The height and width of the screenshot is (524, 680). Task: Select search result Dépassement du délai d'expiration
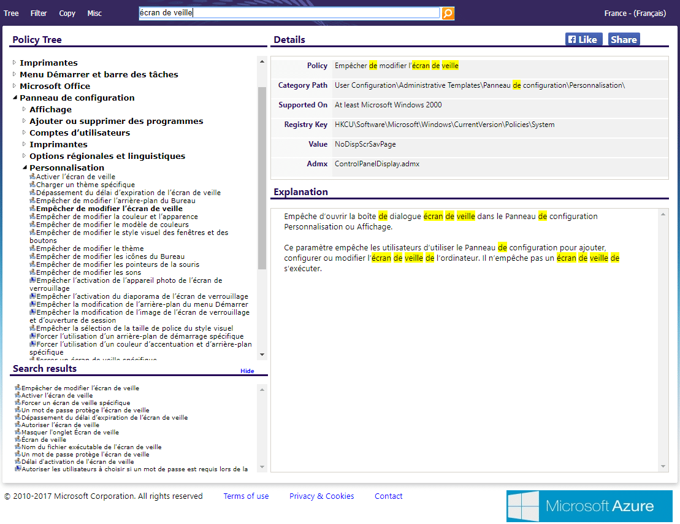(104, 418)
